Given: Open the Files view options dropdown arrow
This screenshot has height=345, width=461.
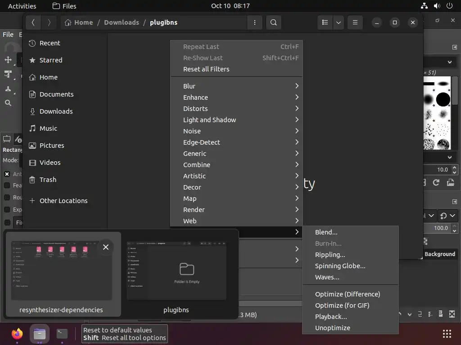Looking at the screenshot, I should [x=339, y=22].
